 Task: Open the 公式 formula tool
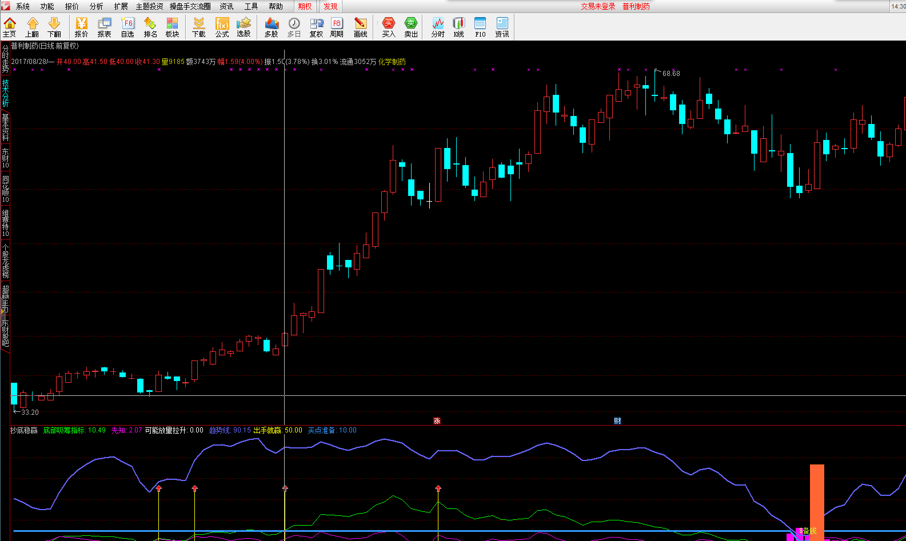[x=222, y=27]
